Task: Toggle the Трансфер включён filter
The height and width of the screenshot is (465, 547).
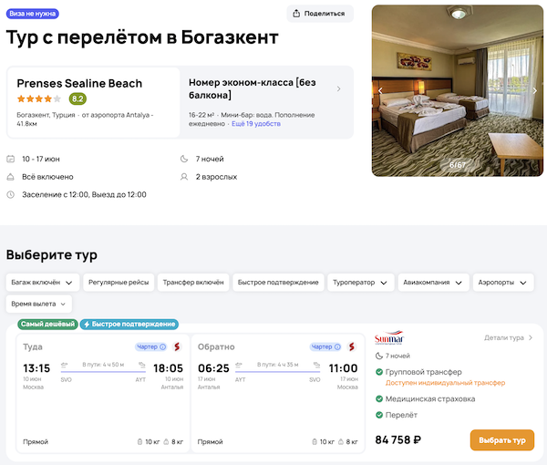Action: [192, 283]
